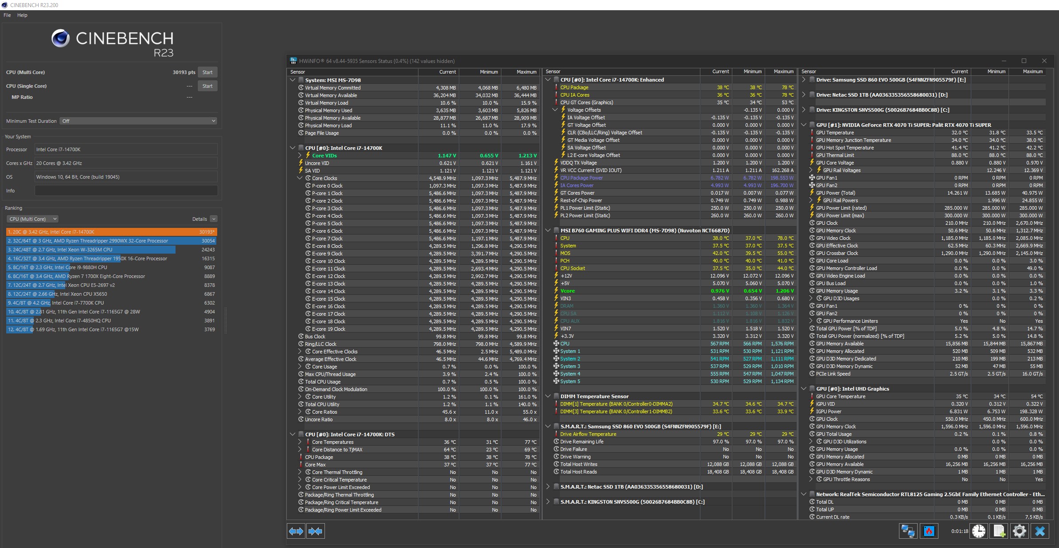The width and height of the screenshot is (1059, 548).
Task: Expand the Core VIDs sensor row
Action: (300, 156)
